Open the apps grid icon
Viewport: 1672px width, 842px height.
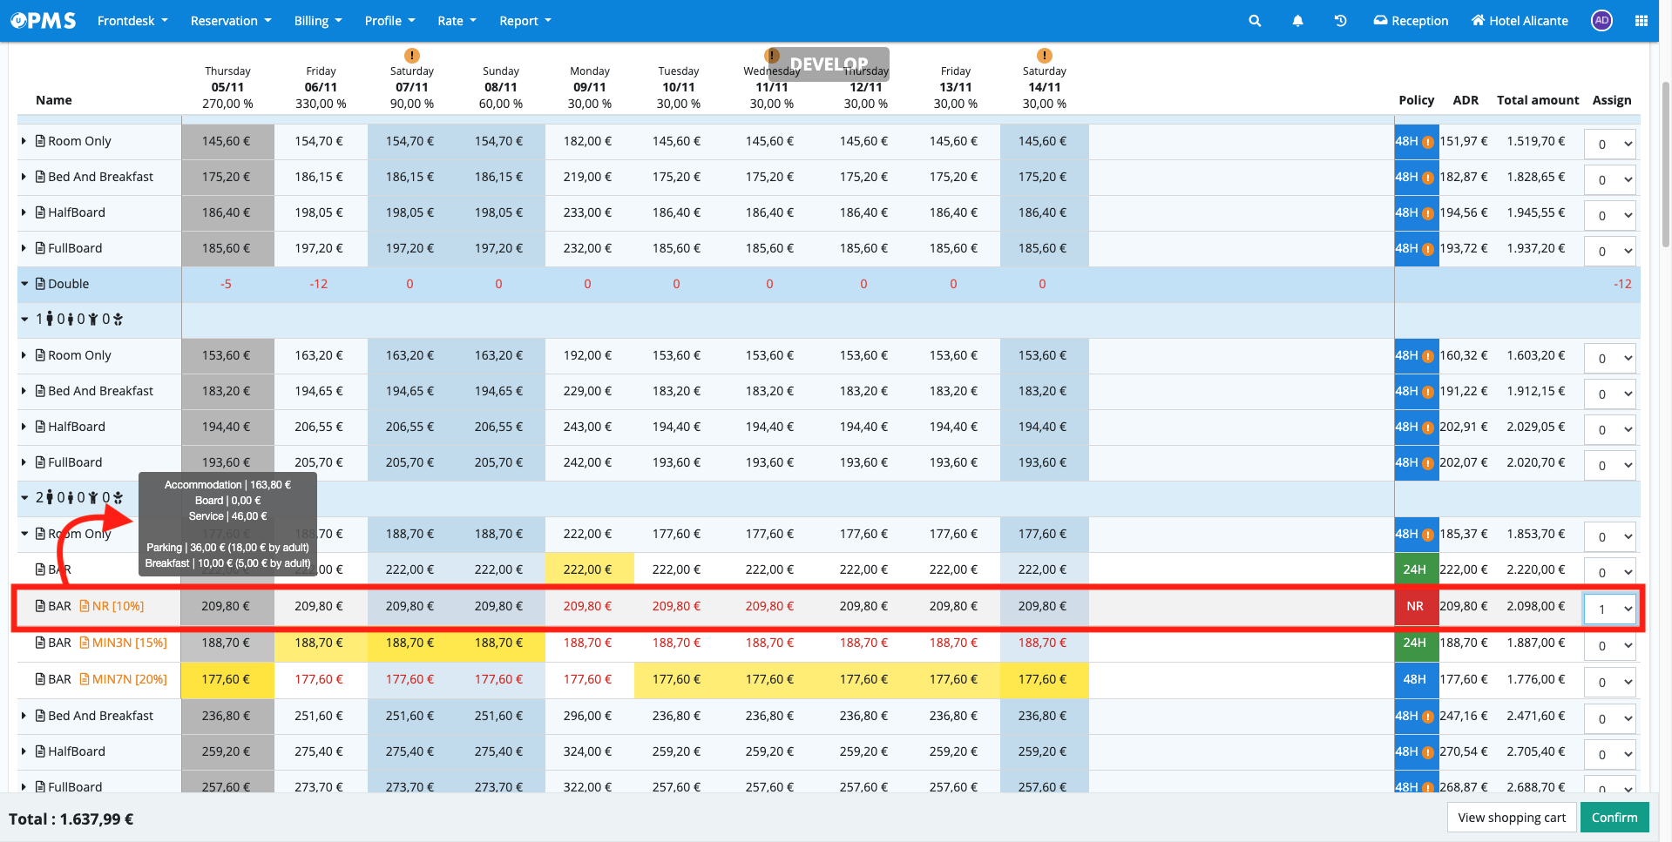pos(1642,21)
